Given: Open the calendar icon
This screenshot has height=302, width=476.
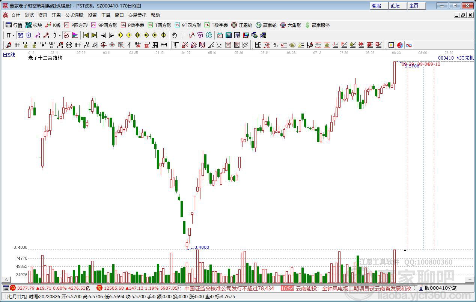Looking at the screenshot, I should click(220, 35).
